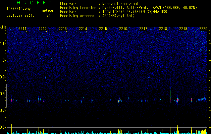Click the 2215 time marker
This screenshot has height=134, width=211.
[x=103, y=29]
